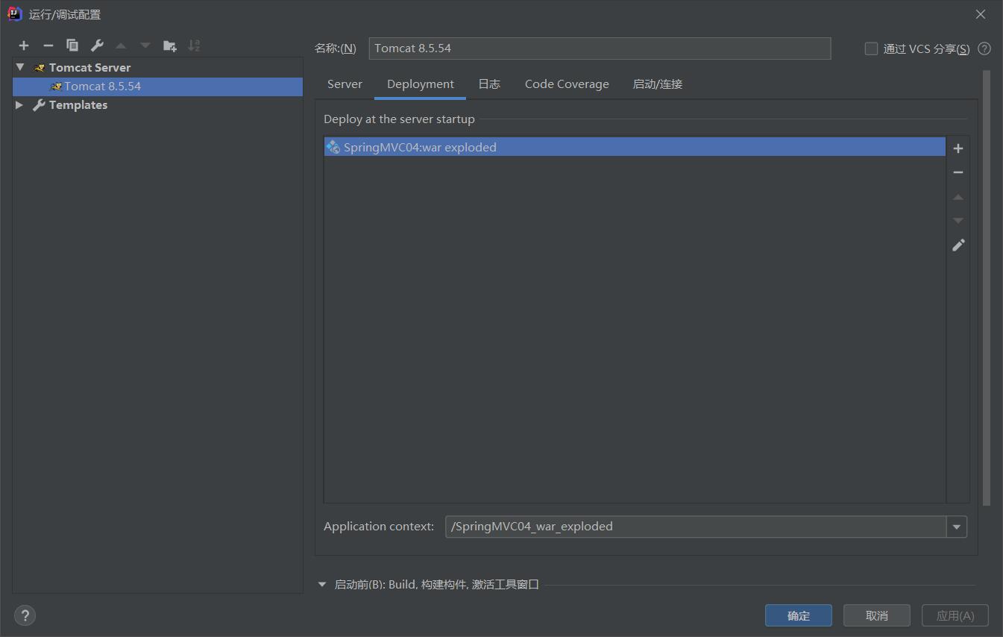
Task: Go to the Code Coverage tab
Action: coord(567,84)
